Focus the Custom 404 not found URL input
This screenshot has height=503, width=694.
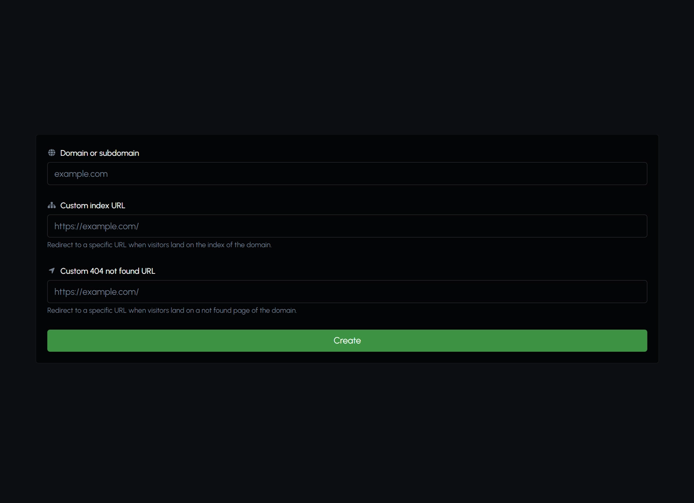347,292
